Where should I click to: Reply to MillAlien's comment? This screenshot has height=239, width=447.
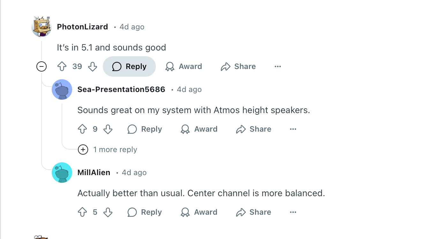[x=145, y=212]
